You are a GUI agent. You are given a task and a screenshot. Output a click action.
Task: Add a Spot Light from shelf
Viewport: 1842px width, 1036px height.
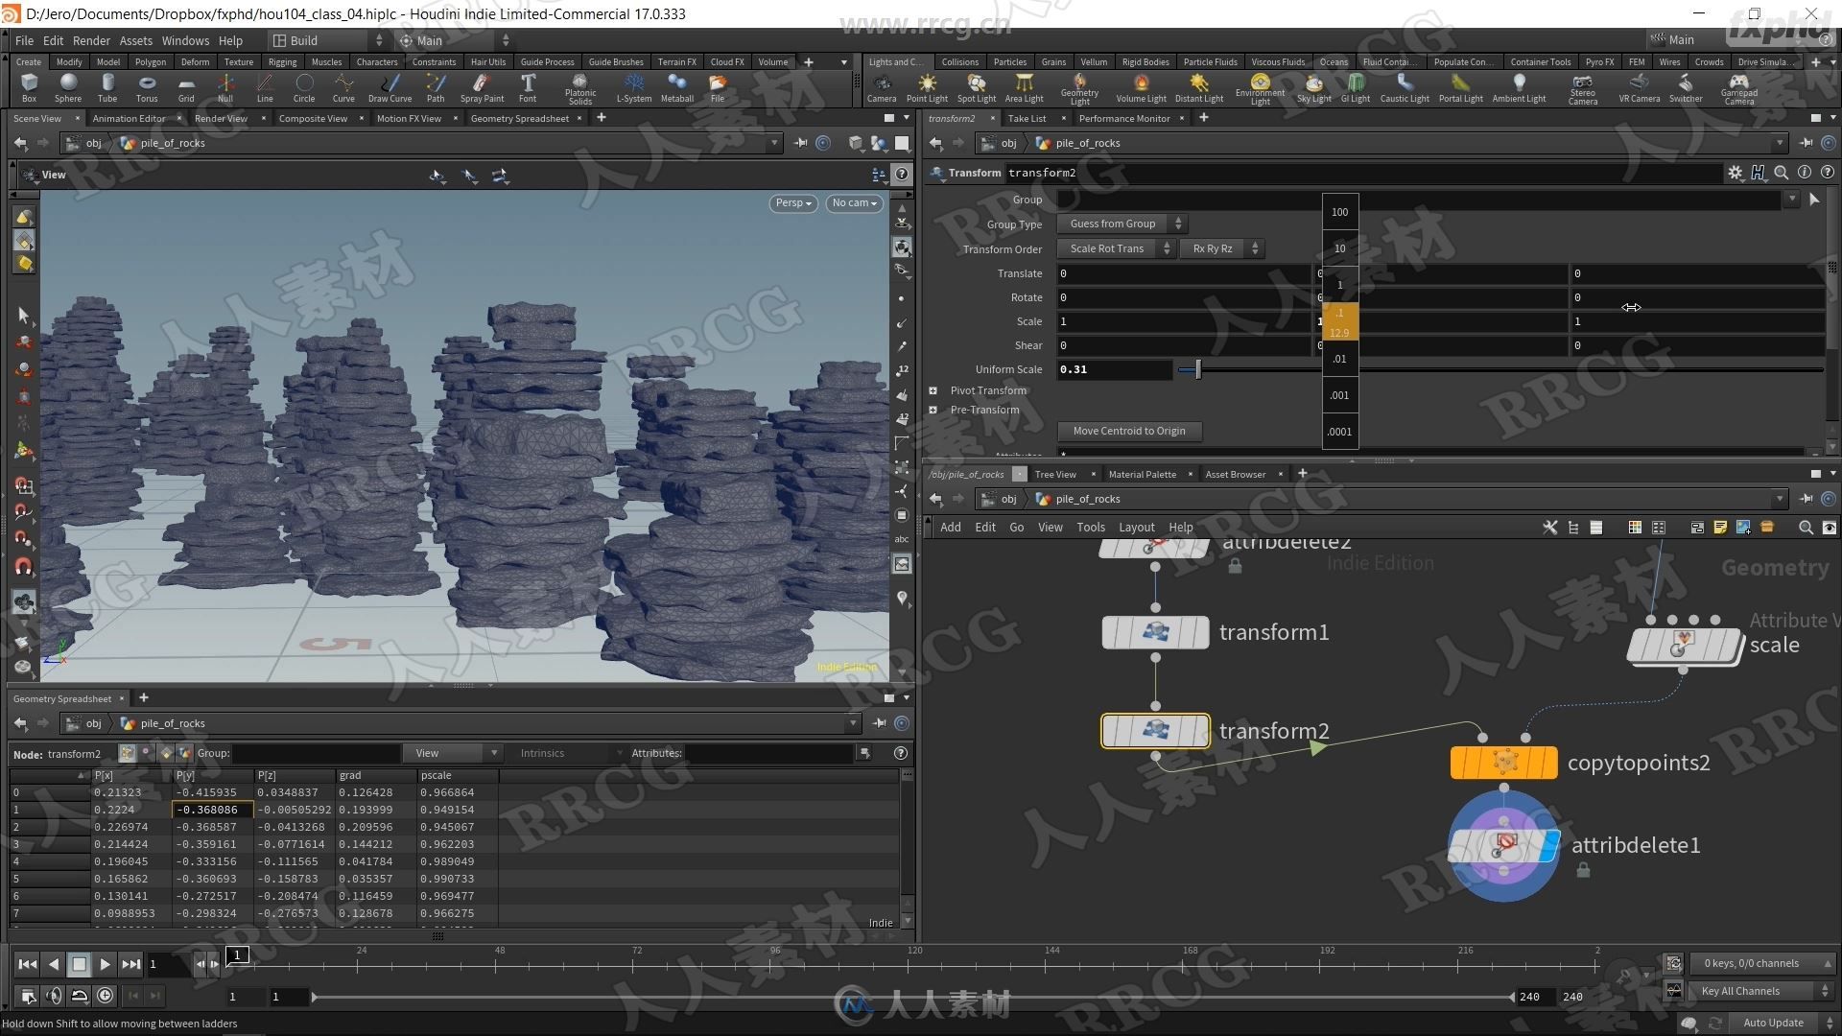coord(977,87)
